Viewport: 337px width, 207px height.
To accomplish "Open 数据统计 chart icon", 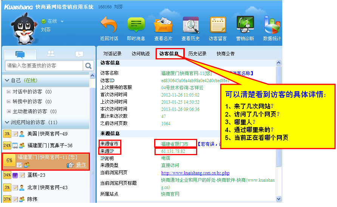I will click(272, 25).
